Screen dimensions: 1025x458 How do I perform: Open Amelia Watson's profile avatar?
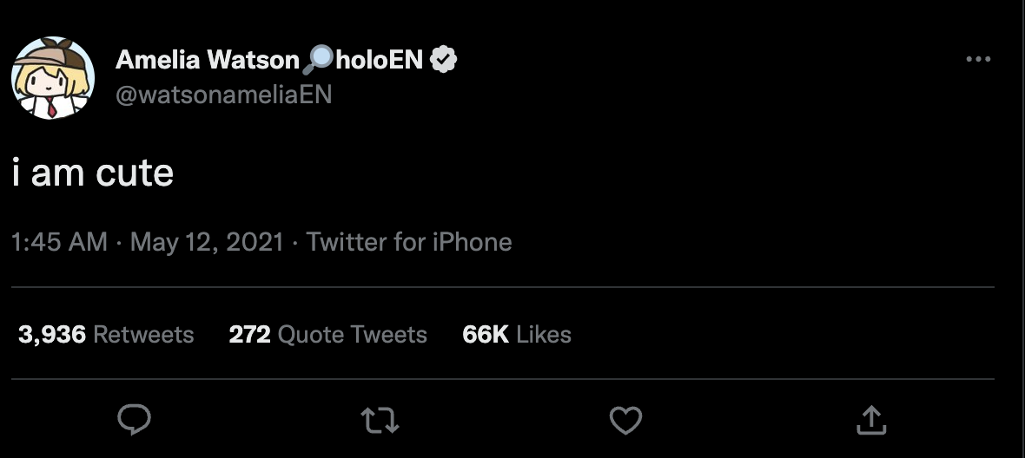(x=52, y=78)
